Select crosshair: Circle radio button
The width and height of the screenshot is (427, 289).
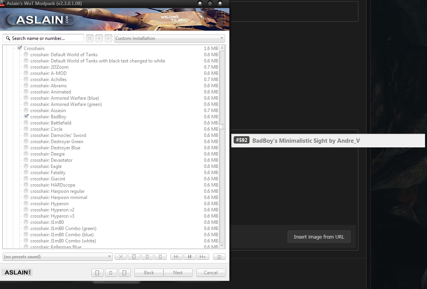coord(26,129)
